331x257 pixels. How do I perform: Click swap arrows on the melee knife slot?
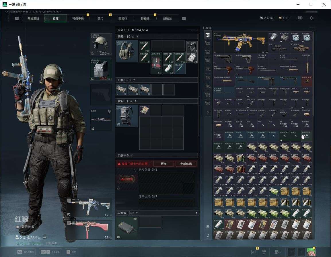109,111
